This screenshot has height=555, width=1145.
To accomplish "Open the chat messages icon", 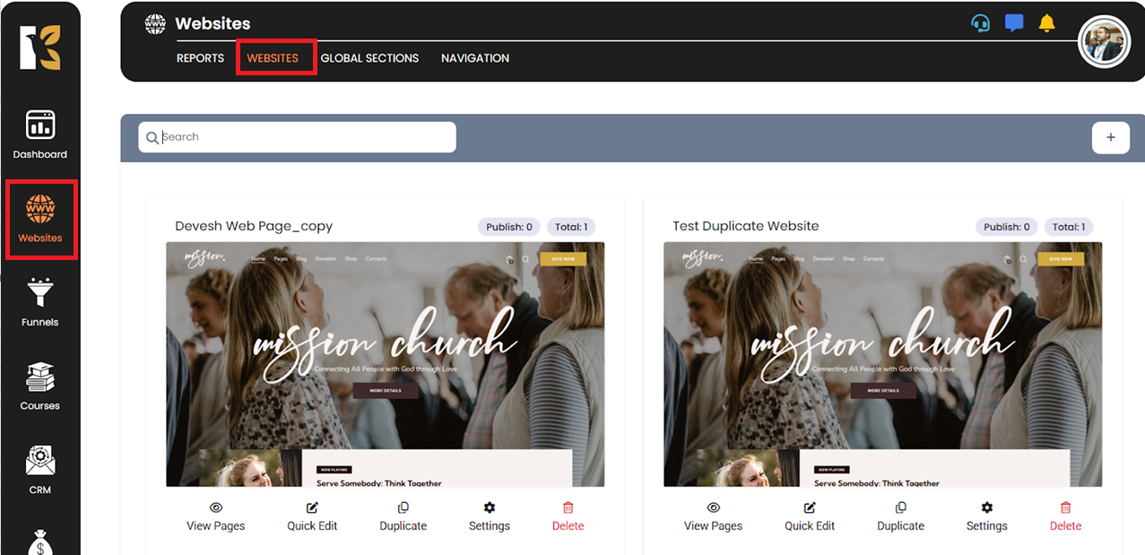I will [x=1014, y=23].
